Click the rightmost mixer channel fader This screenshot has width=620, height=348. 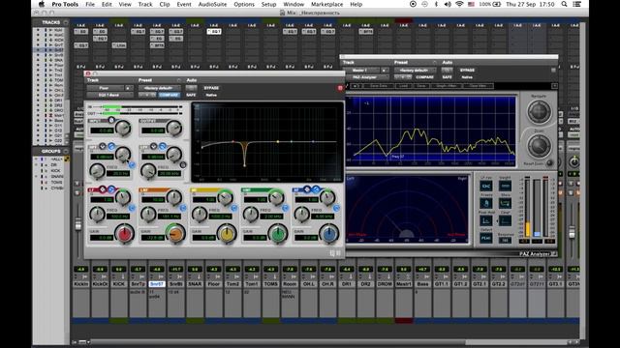coord(572,232)
